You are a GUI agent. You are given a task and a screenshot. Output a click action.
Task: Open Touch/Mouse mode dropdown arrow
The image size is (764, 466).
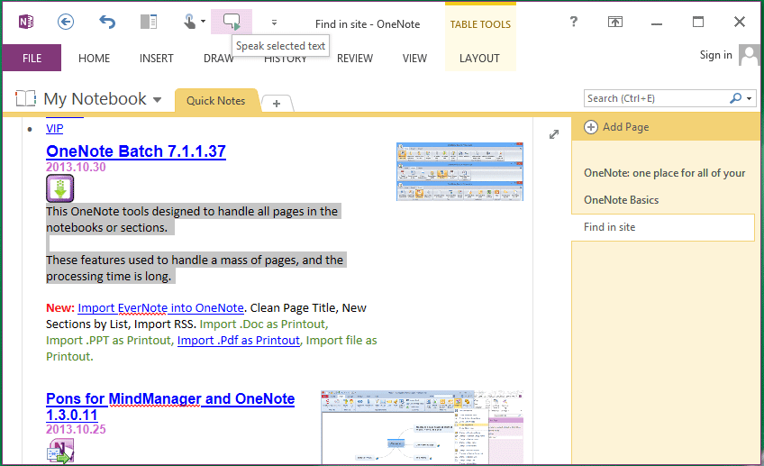(204, 22)
